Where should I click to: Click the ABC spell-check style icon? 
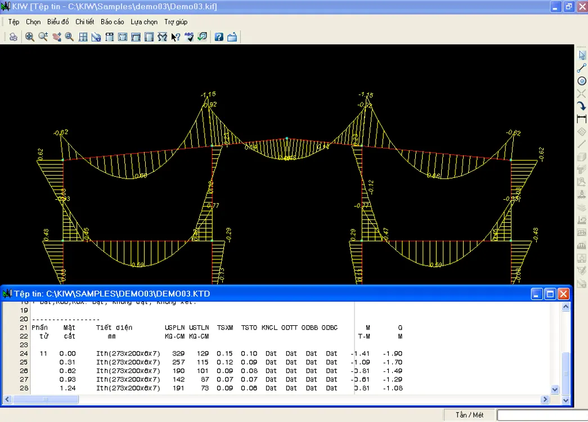coord(189,37)
